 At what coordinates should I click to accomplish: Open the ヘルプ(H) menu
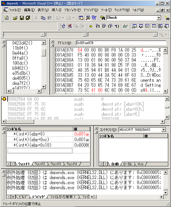(138, 10)
